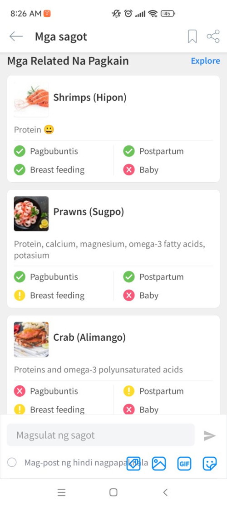Screen dimensions: 227x506
Task: Insert a GIF in the answer
Action: [x=184, y=464]
